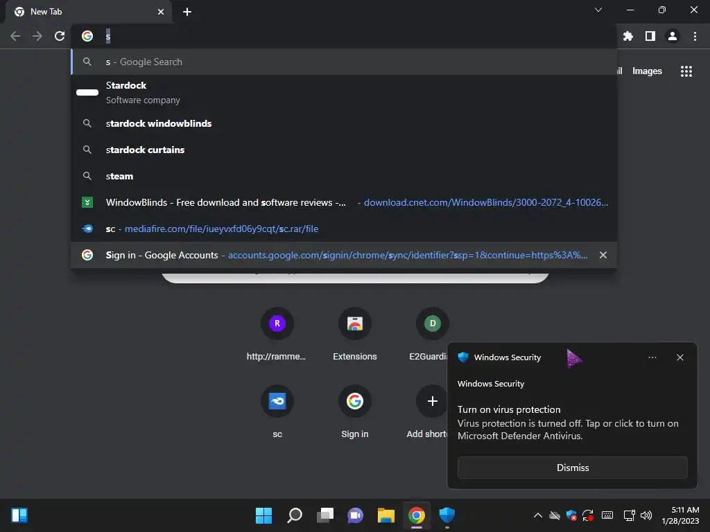The height and width of the screenshot is (532, 710).
Task: Open notification options three-dot menu
Action: (x=652, y=357)
